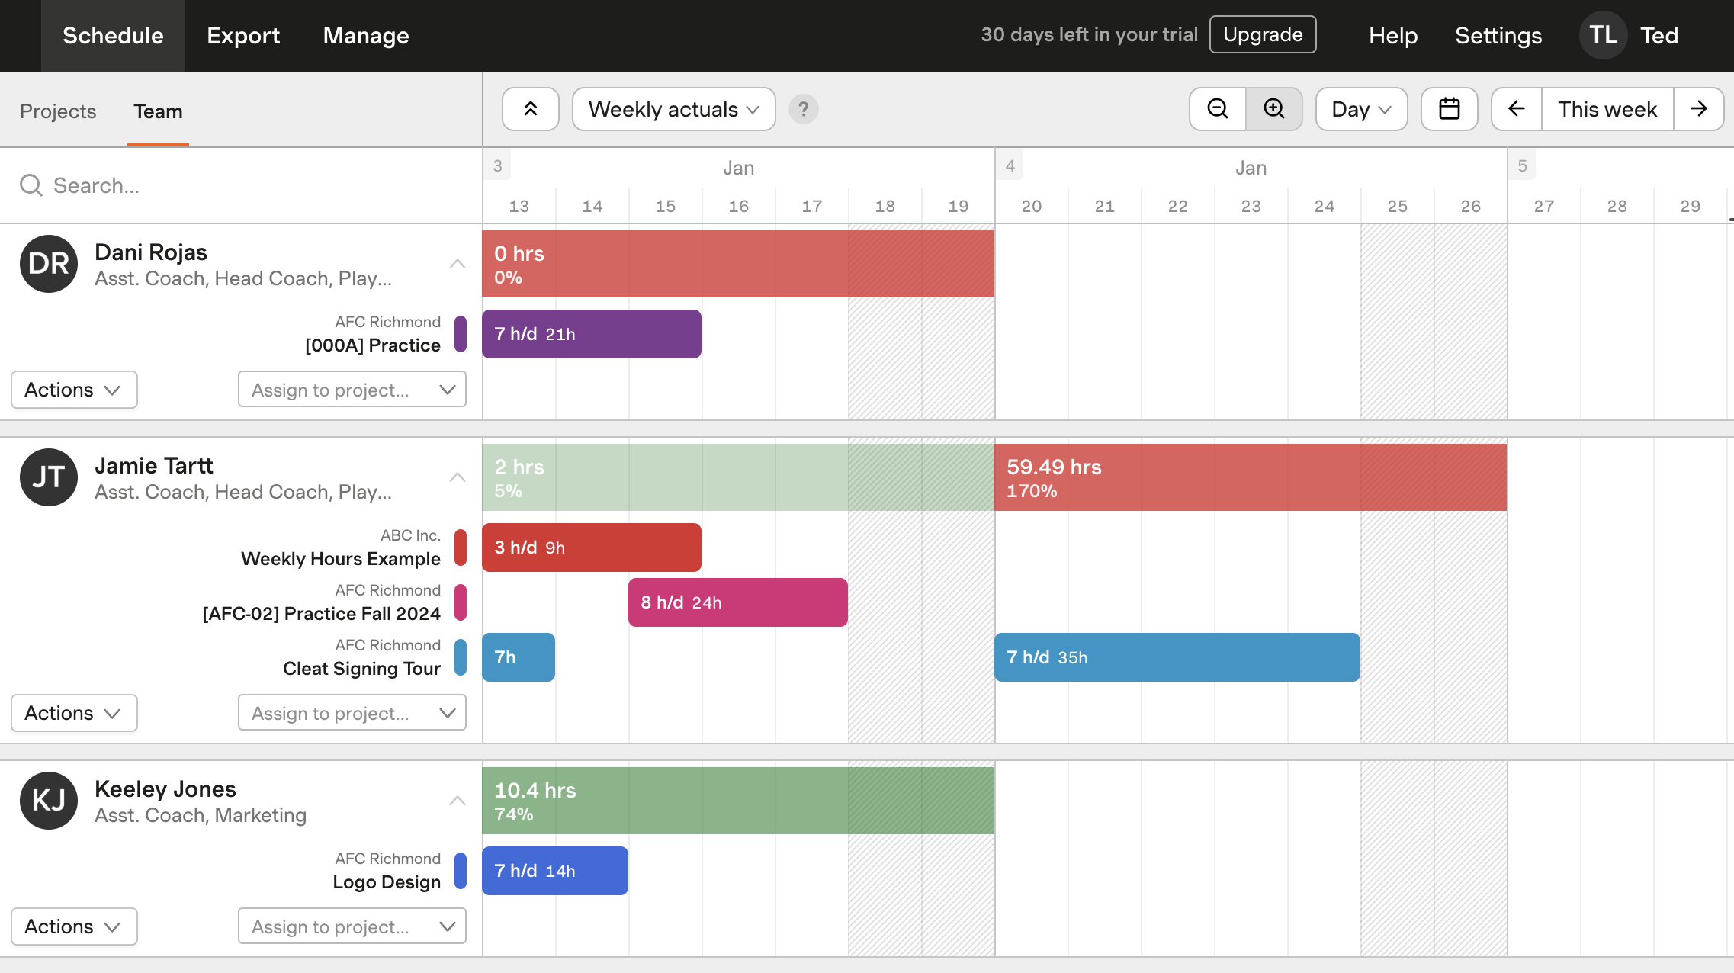Screen dimensions: 1734x973
Task: Open the help question mark icon
Action: (x=803, y=109)
